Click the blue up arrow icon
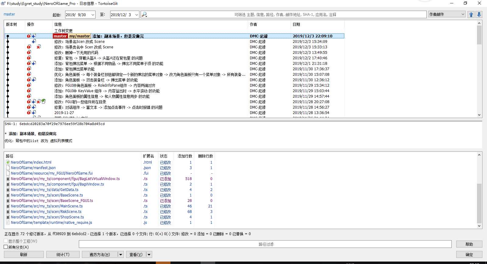Screen dimensions: 487x264 tap(471, 14)
